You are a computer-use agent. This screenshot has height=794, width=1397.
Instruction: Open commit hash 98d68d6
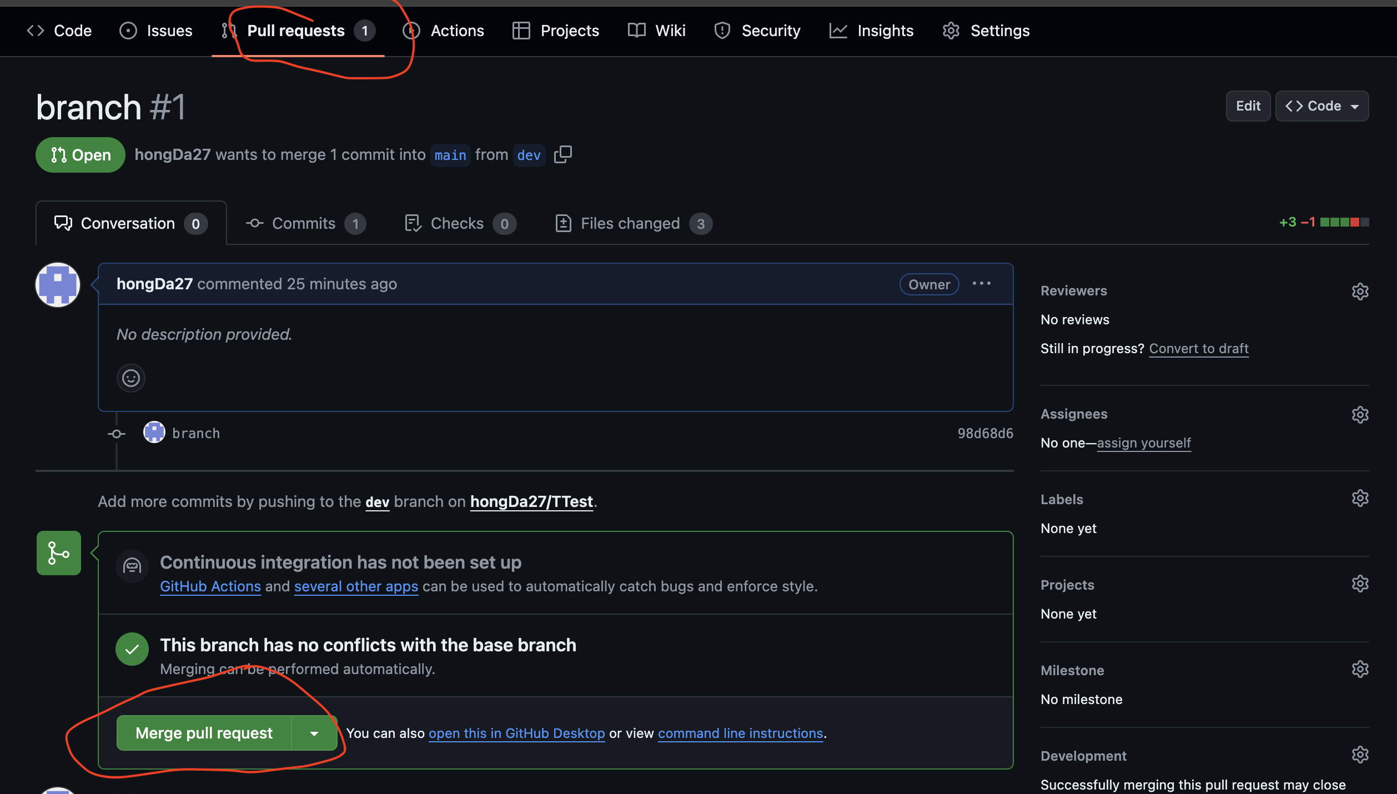[x=985, y=433]
